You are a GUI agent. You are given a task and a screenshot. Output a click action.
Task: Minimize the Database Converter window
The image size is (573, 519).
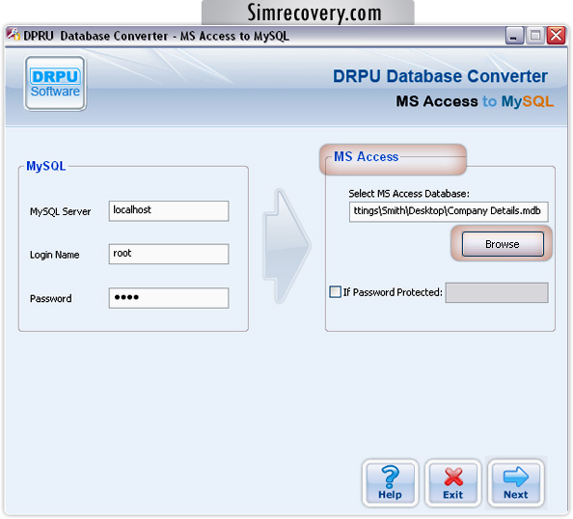(514, 36)
